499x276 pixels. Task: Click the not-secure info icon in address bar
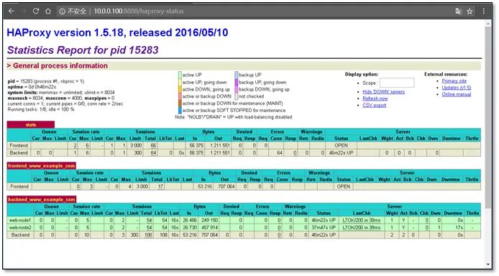pos(62,11)
